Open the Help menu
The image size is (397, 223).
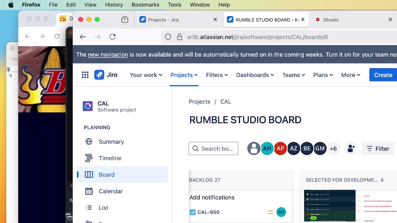[x=224, y=5]
